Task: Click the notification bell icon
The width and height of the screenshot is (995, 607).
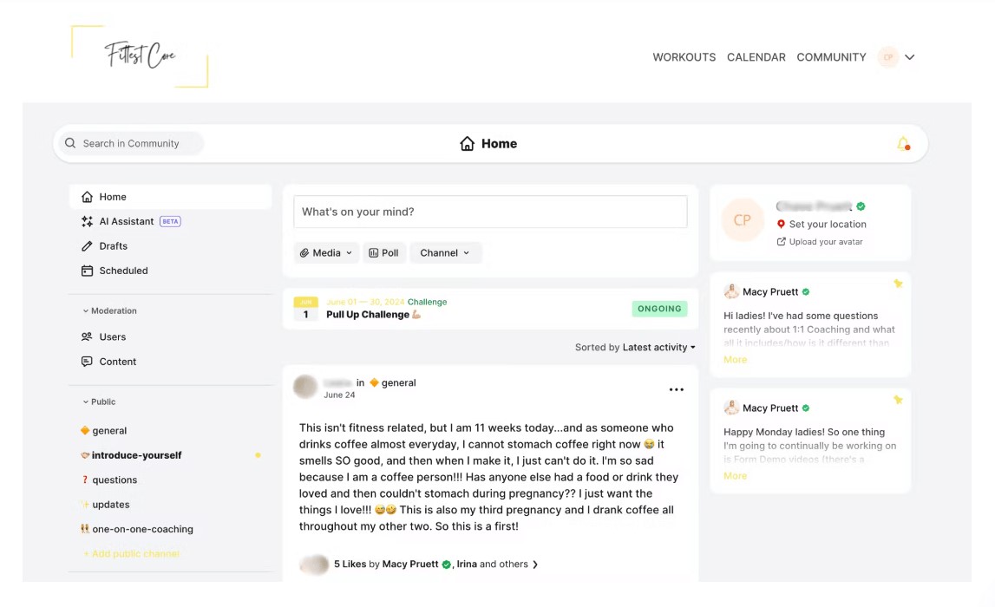Action: pos(903,144)
